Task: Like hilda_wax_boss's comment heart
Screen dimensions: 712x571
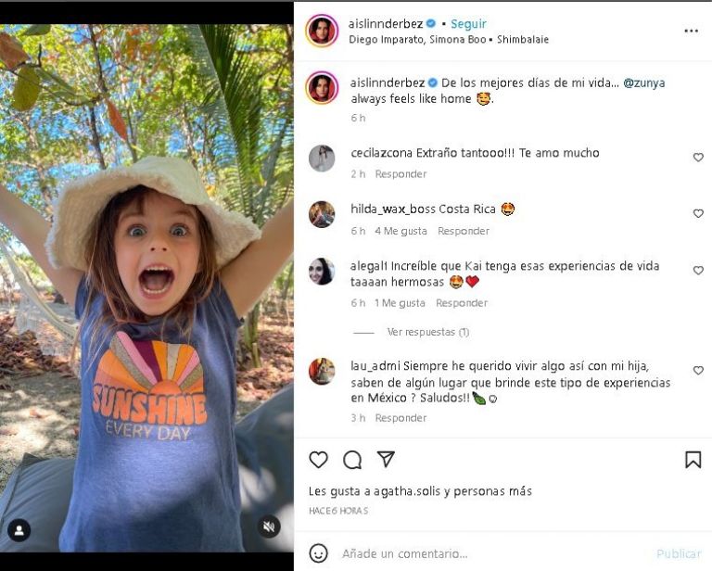Action: tap(698, 214)
